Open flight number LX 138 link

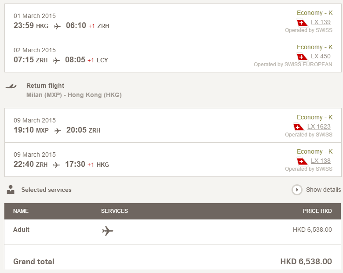click(321, 161)
